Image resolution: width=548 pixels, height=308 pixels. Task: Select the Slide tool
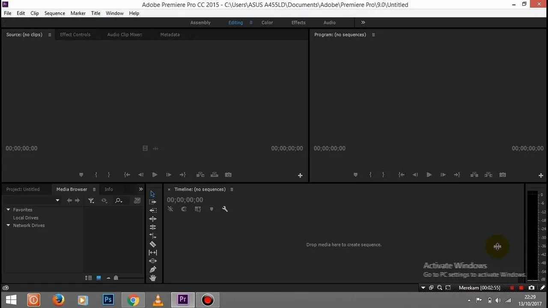(x=152, y=261)
